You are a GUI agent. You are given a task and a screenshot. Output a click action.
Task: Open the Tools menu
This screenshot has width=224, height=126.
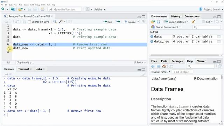point(49,5)
